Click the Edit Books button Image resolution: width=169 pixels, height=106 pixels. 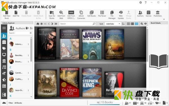pos(92,14)
